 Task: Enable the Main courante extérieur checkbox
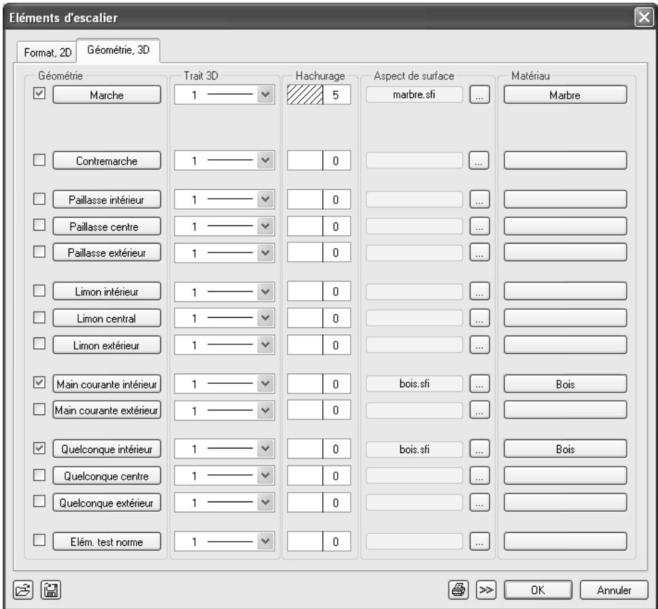(x=39, y=409)
